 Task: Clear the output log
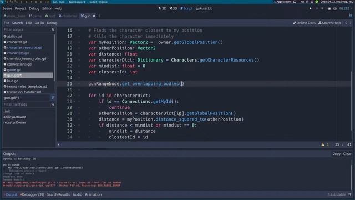point(347,154)
